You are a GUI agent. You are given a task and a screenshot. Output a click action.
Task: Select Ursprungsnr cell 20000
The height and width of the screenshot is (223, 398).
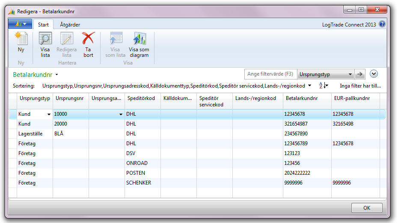click(x=71, y=124)
